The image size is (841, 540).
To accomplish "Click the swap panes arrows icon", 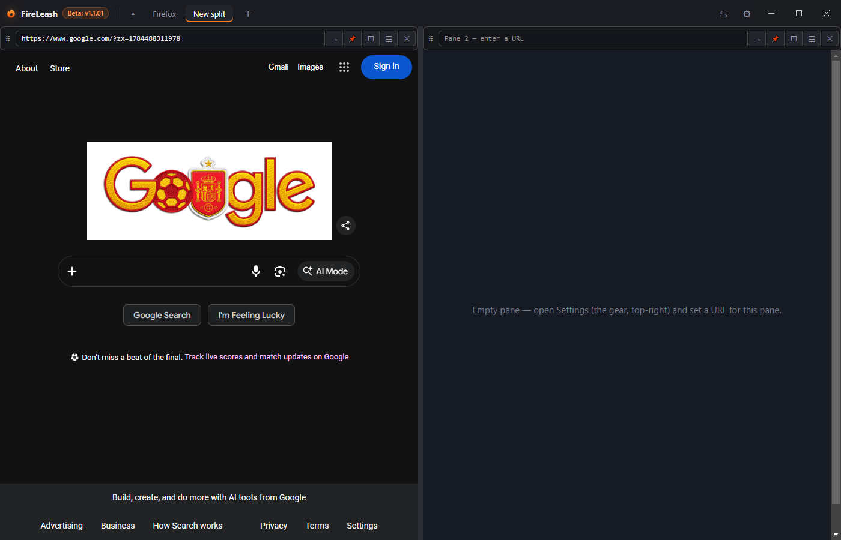I will (x=723, y=14).
